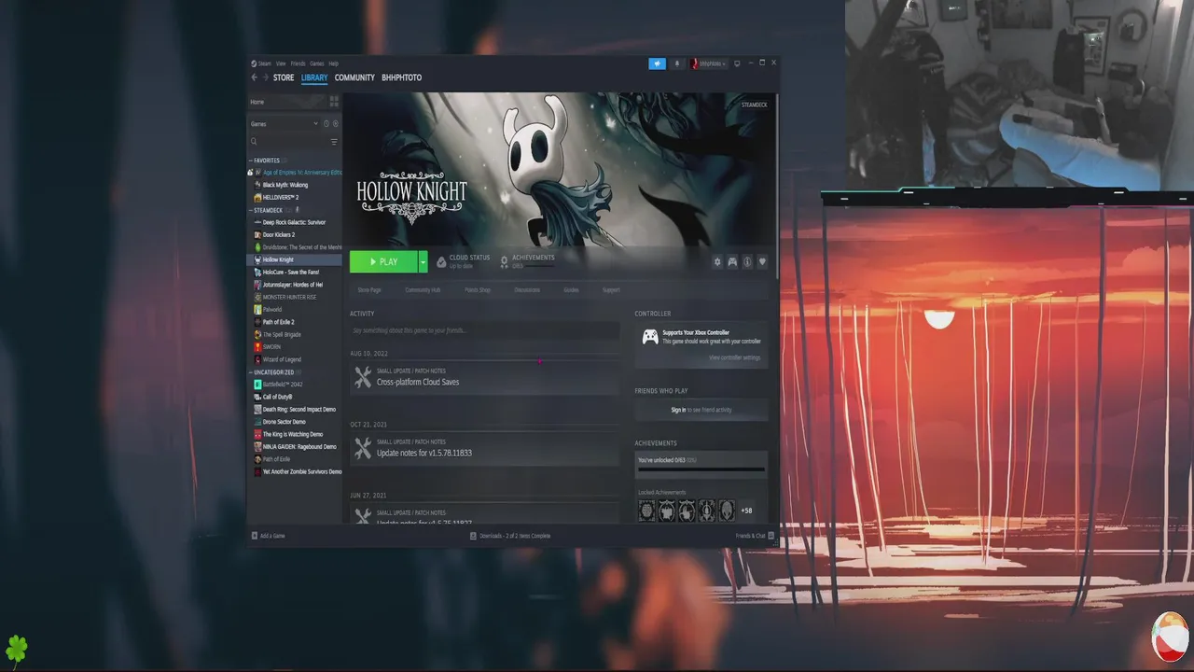Click the ready-to-play filter icon

[x=336, y=123]
